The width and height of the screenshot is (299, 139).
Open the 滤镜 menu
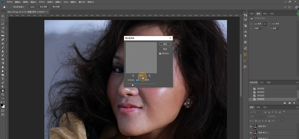click(x=58, y=2)
